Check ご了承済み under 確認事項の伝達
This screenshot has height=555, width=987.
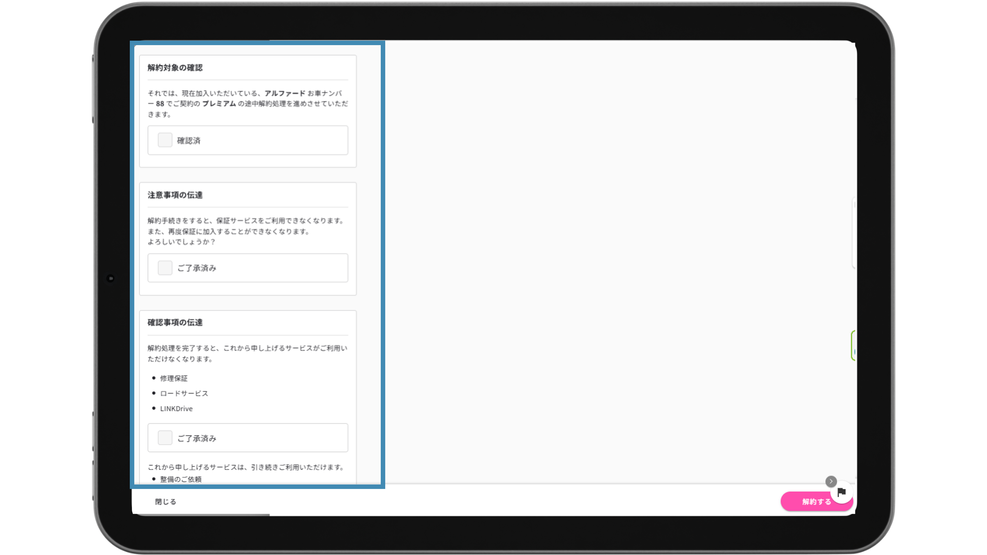point(165,438)
